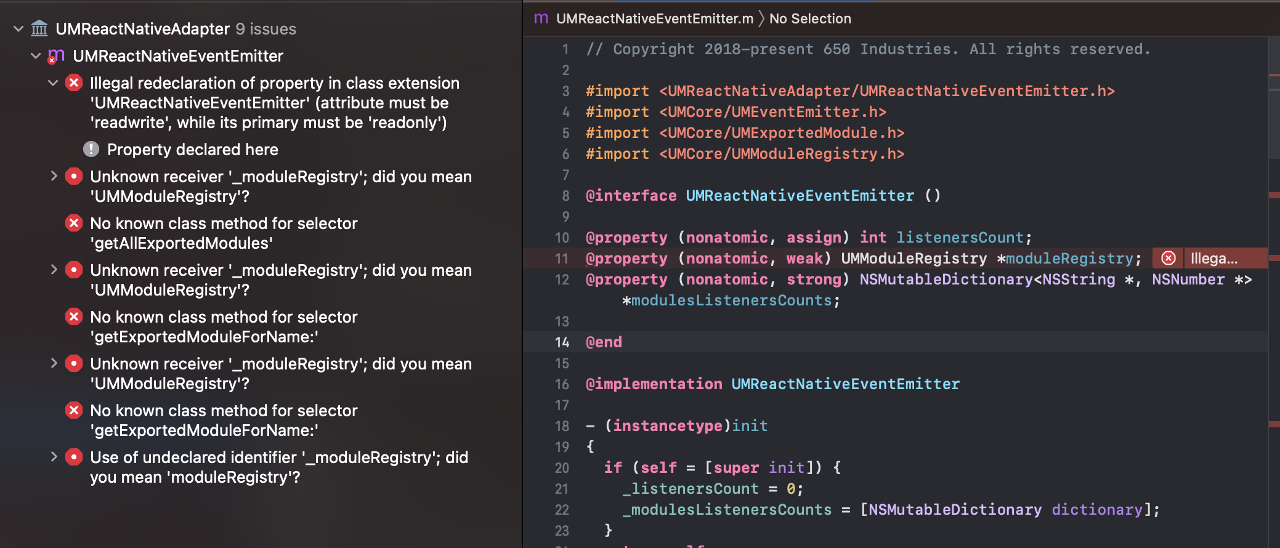Screen dimensions: 1280x548
Task: Expand the first 'Unknown receiver' issue
Action: [54, 176]
